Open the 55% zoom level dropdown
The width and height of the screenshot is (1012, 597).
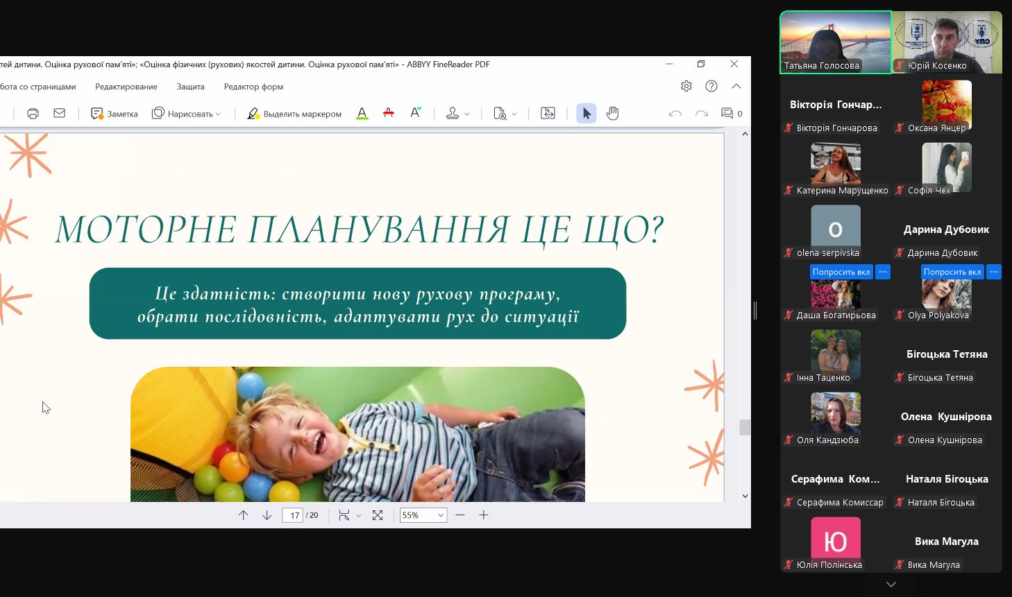point(440,515)
